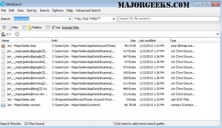Open the search term history dropdown
222x128 pixels.
click(70, 19)
